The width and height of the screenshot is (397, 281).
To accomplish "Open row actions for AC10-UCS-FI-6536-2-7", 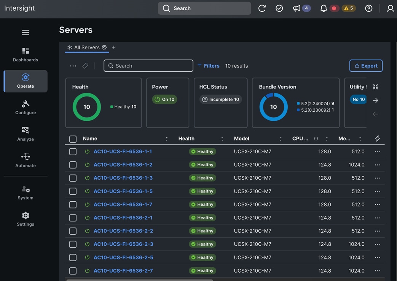I will pyautogui.click(x=378, y=271).
